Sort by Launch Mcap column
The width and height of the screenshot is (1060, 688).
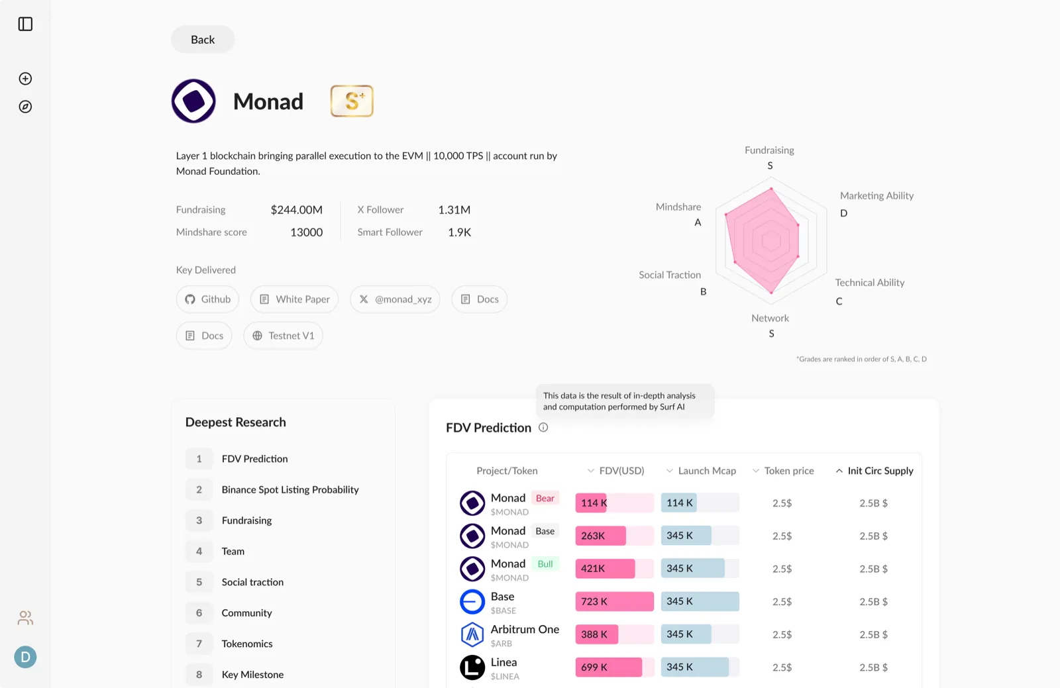pos(701,471)
